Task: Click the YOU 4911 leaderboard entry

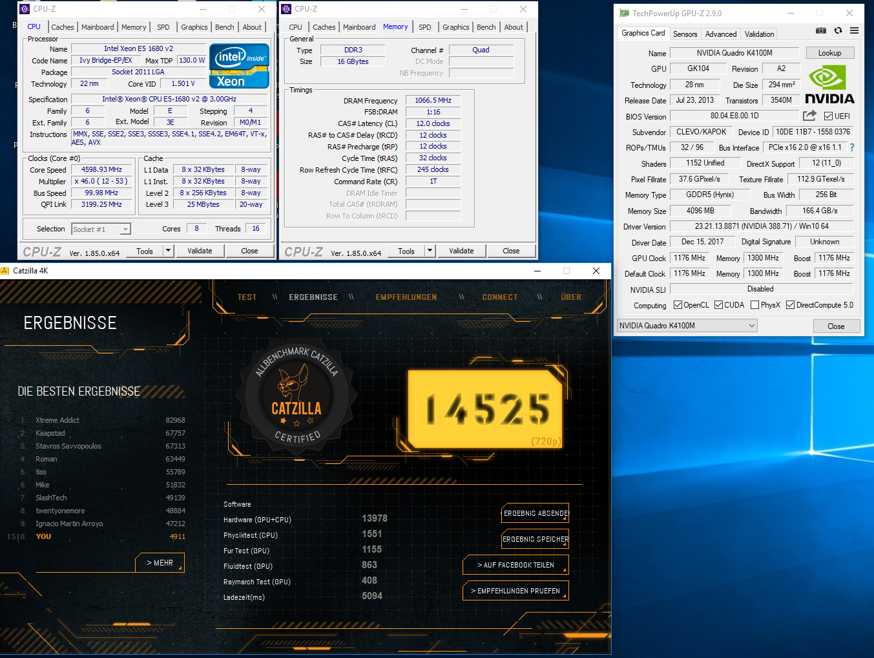Action: coord(97,536)
